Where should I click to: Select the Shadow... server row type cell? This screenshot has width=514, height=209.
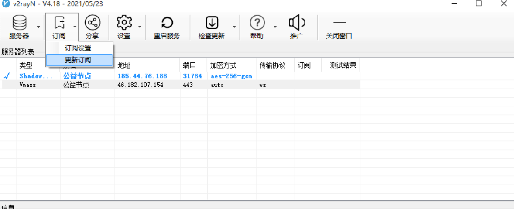pyautogui.click(x=36, y=76)
